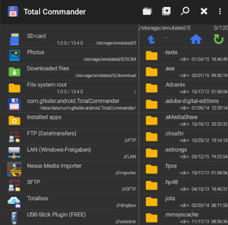228x225 pixels.
Task: Click the Total Commander floppy disk logo
Action: (x=13, y=12)
